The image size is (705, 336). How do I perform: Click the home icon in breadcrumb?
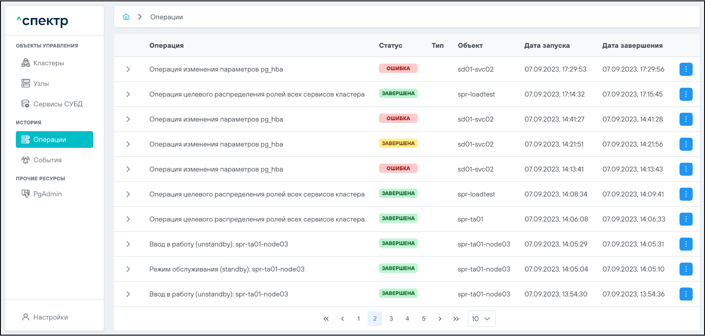(x=126, y=17)
